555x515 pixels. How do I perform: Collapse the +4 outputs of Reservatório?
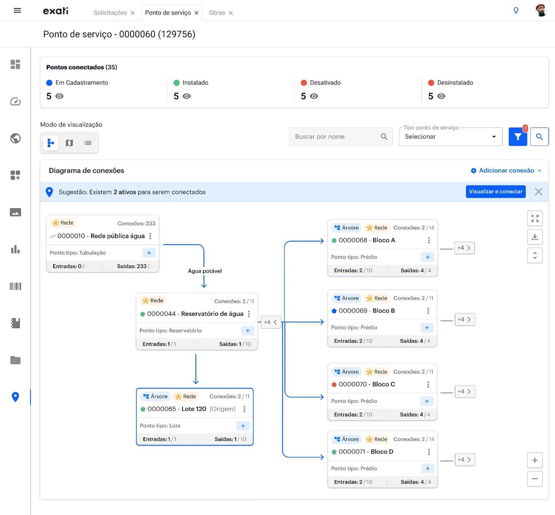pyautogui.click(x=271, y=322)
